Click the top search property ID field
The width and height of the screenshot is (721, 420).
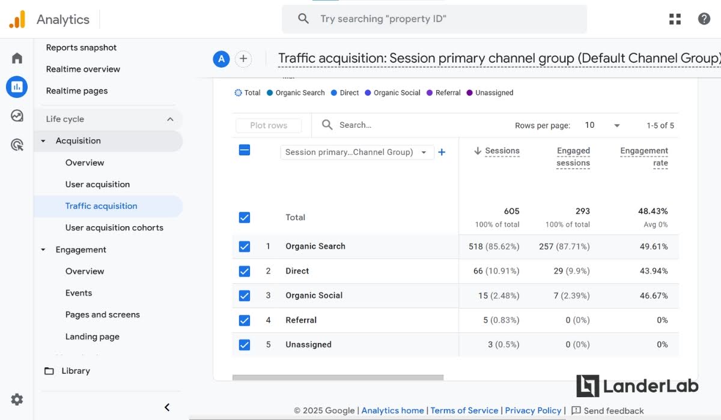click(434, 19)
